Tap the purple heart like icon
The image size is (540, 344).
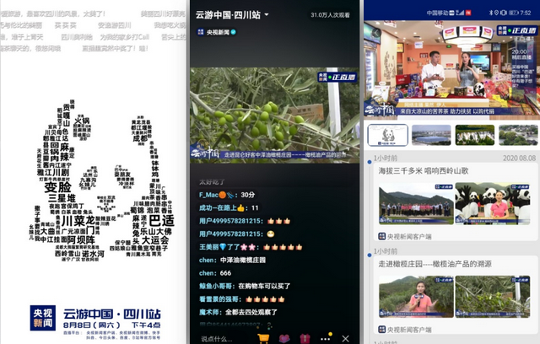pyautogui.click(x=284, y=338)
